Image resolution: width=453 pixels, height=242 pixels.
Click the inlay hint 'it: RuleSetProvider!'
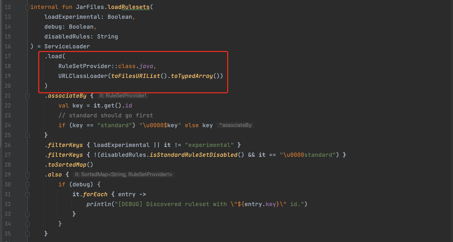[123, 96]
